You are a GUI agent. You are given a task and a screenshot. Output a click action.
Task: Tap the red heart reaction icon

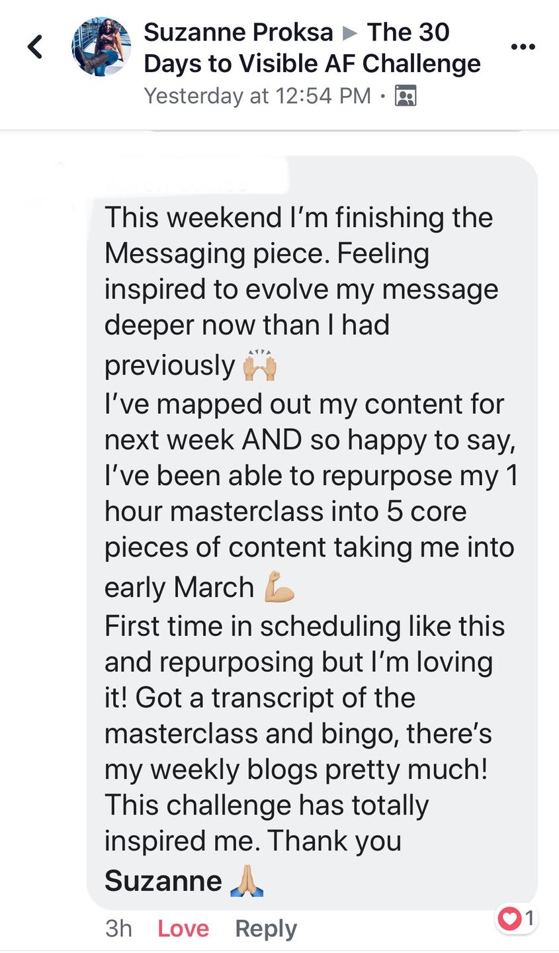tap(509, 919)
